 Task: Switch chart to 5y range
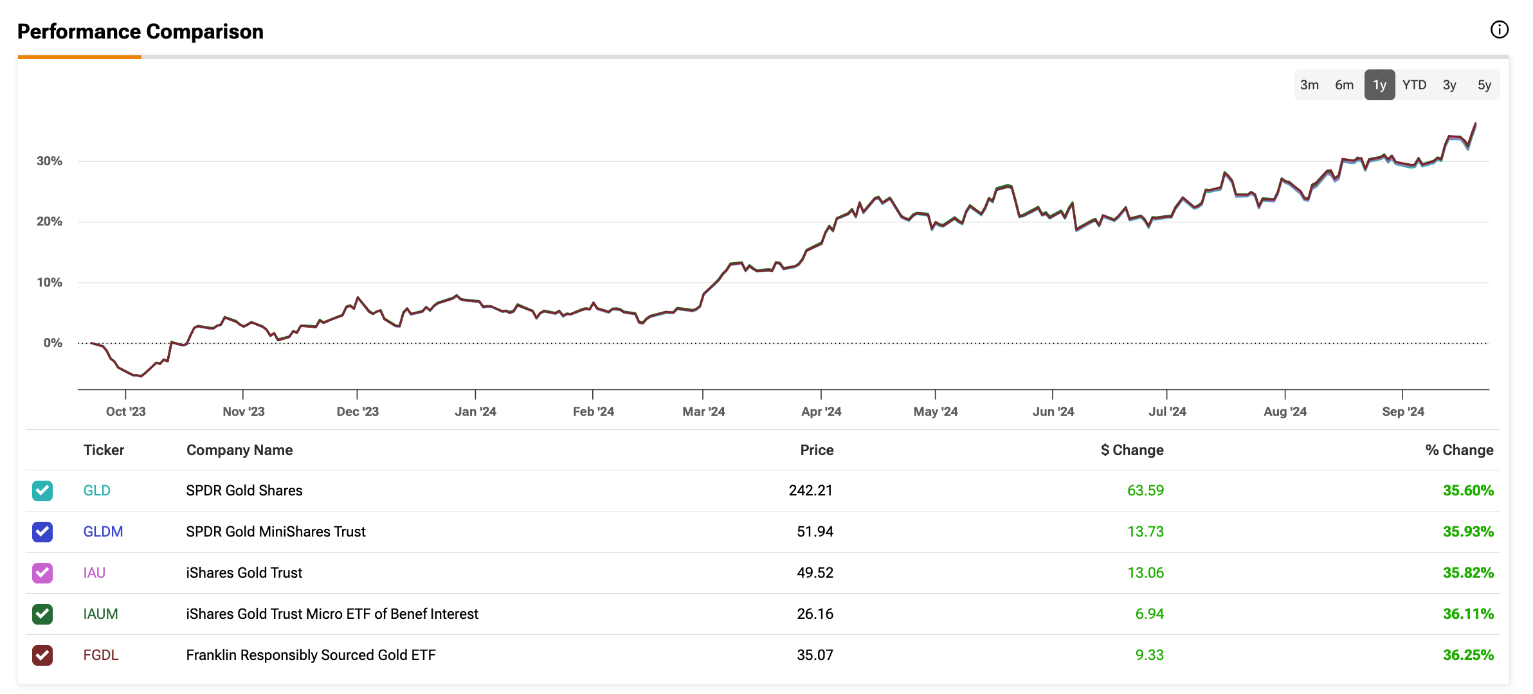[1484, 85]
